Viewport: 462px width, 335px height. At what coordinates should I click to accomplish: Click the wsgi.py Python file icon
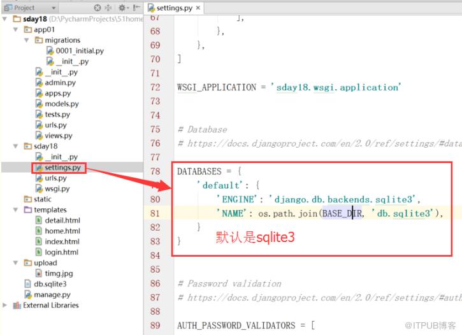tap(39, 189)
